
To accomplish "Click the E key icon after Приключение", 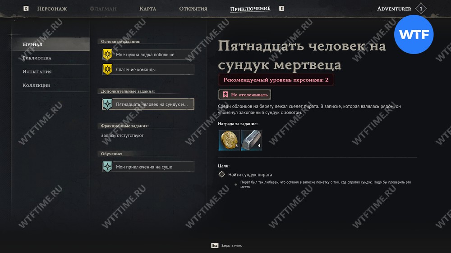I will click(x=281, y=9).
